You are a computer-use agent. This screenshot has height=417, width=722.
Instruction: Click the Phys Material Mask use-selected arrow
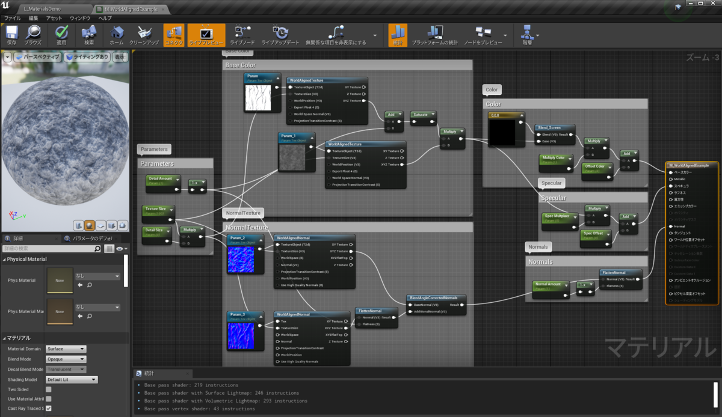tap(80, 315)
